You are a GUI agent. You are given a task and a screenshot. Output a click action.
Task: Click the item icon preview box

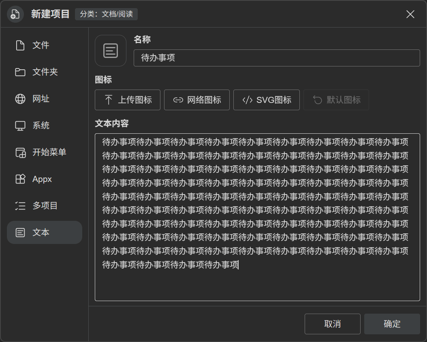click(x=111, y=51)
